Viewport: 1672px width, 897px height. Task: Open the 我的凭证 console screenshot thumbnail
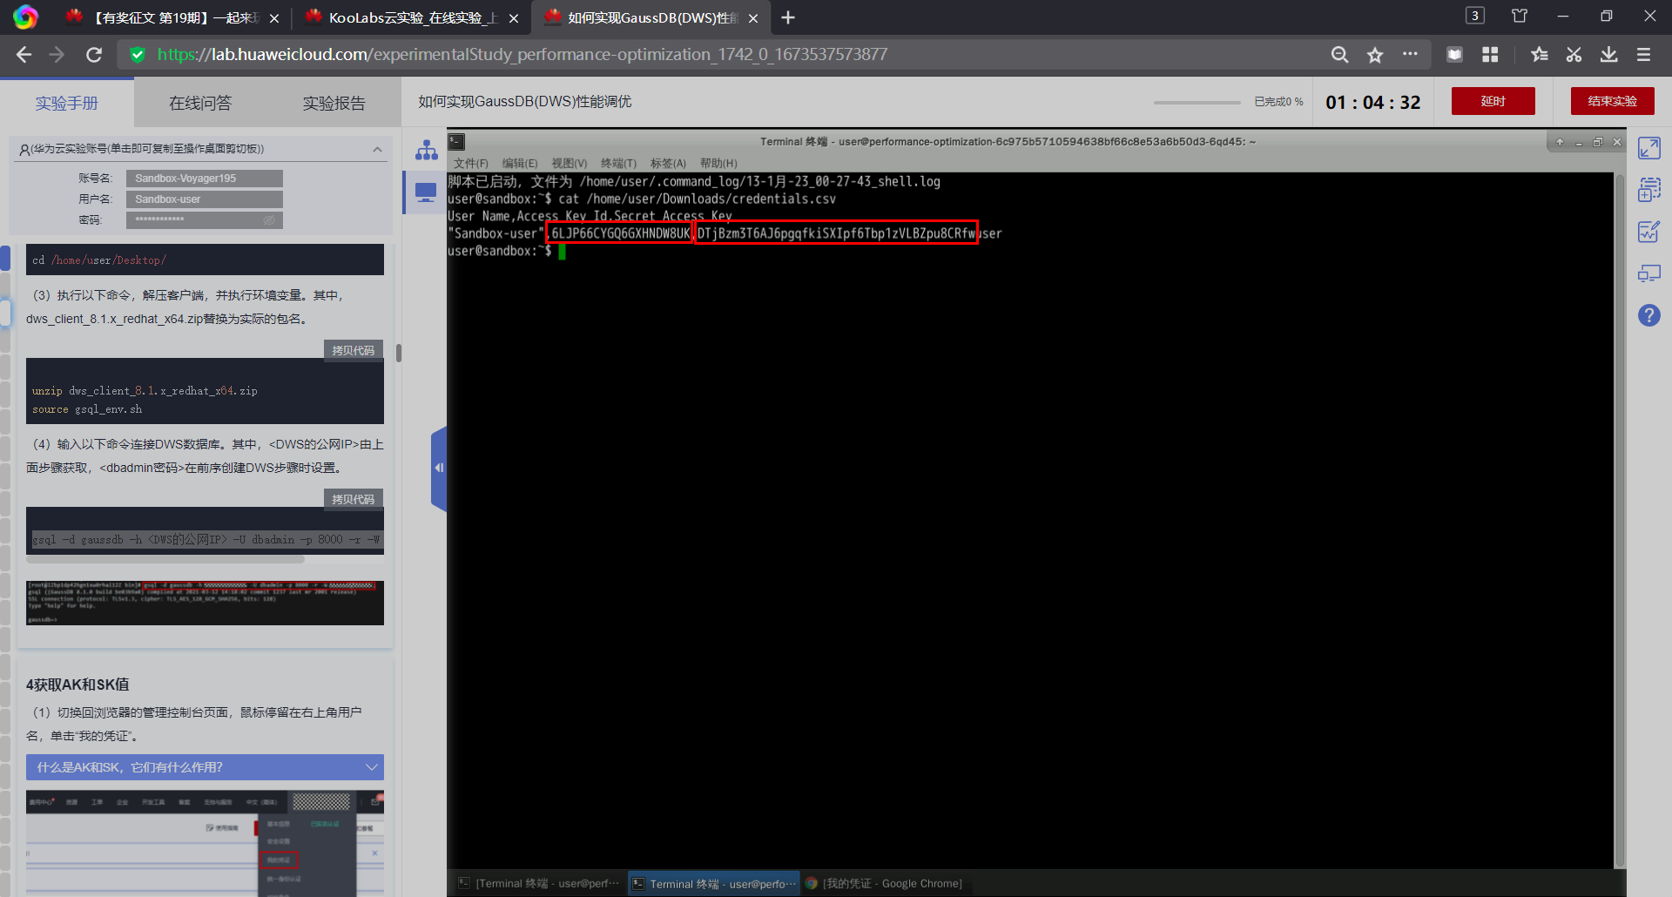[205, 843]
